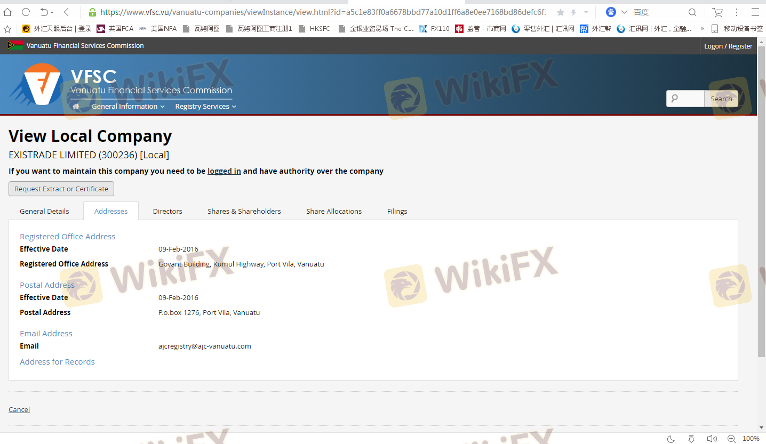Open the 美国NFA bookmark
Image resolution: width=766 pixels, height=444 pixels.
[157, 29]
